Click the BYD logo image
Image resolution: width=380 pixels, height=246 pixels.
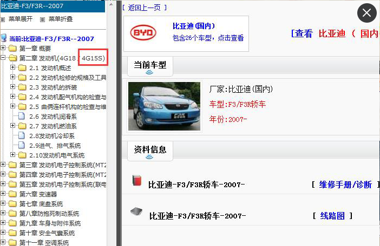click(143, 32)
